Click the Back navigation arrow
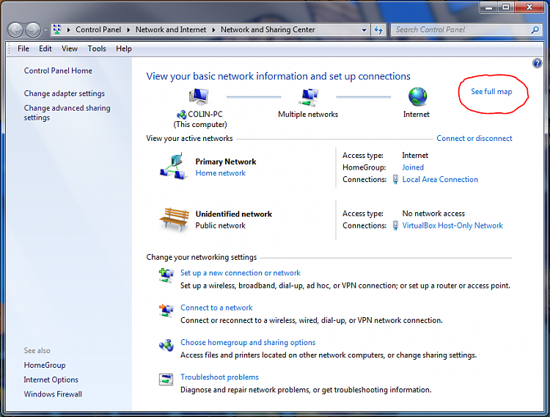The height and width of the screenshot is (417, 550). pos(15,30)
